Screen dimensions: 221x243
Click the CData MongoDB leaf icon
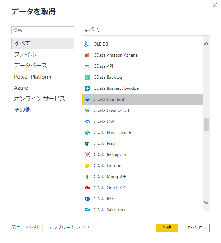(87, 177)
